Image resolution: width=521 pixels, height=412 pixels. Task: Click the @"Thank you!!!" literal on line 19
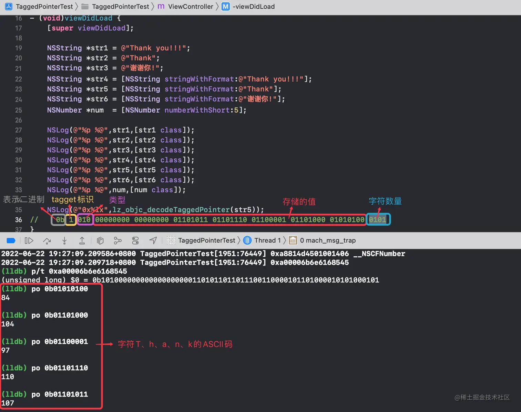point(154,48)
